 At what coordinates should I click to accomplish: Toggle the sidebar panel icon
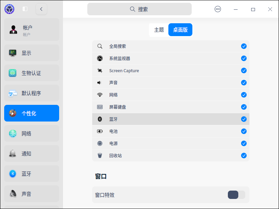pyautogui.click(x=25, y=9)
